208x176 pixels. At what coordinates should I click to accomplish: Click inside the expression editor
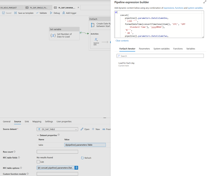pyautogui.click(x=159, y=24)
